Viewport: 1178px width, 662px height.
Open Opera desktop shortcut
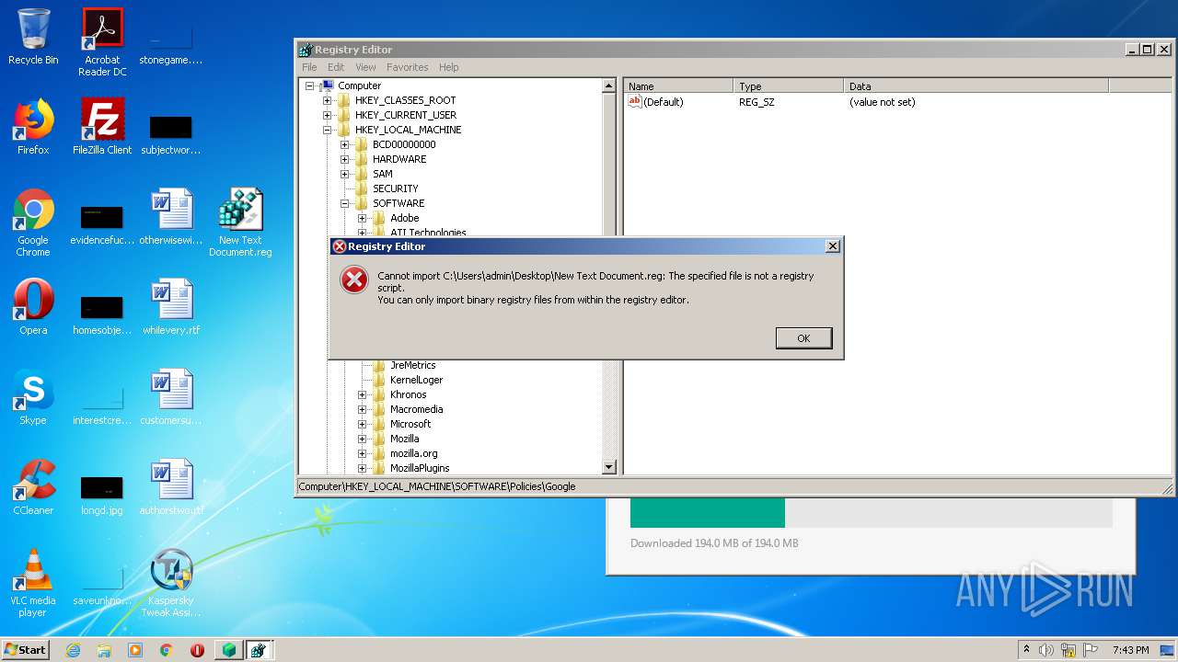click(33, 307)
